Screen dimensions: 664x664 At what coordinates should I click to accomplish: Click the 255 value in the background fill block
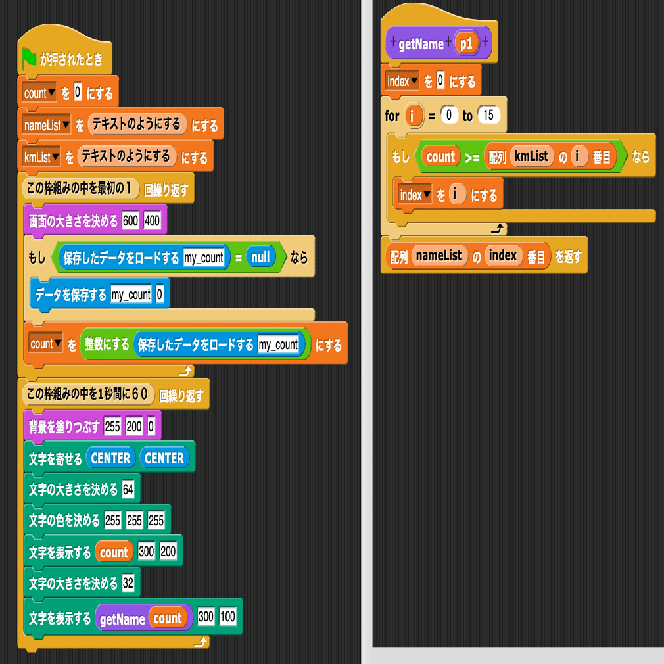(x=113, y=426)
